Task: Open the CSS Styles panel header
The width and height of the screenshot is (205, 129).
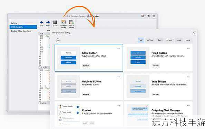Action: pos(44,68)
